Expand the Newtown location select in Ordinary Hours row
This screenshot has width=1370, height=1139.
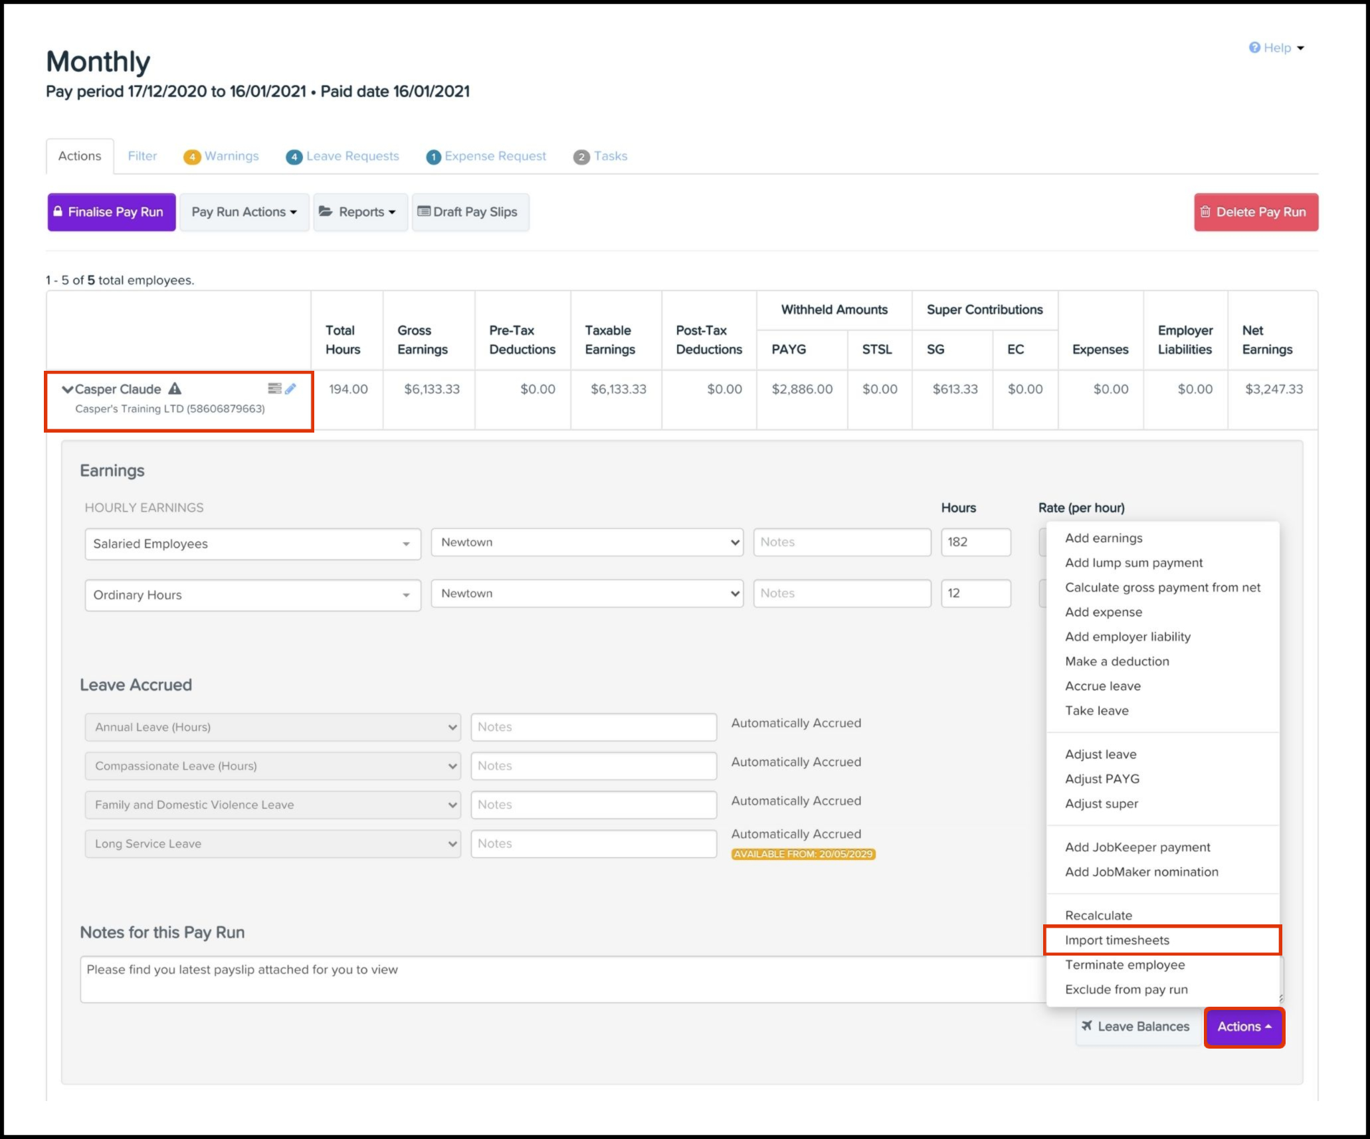587,593
